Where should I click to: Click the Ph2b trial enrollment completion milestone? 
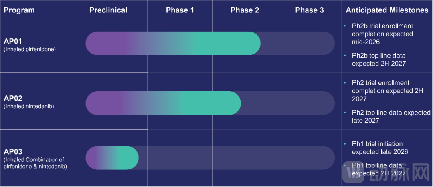382,34
